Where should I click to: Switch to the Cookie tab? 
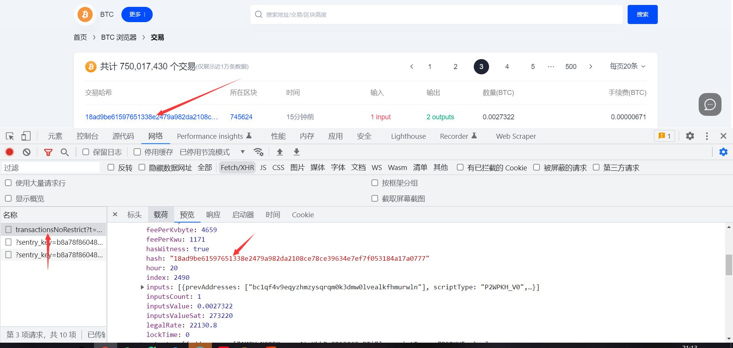click(x=303, y=215)
